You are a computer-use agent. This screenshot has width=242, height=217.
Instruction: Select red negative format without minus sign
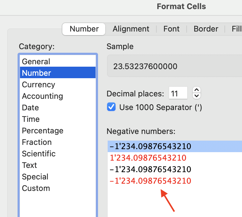(148, 158)
